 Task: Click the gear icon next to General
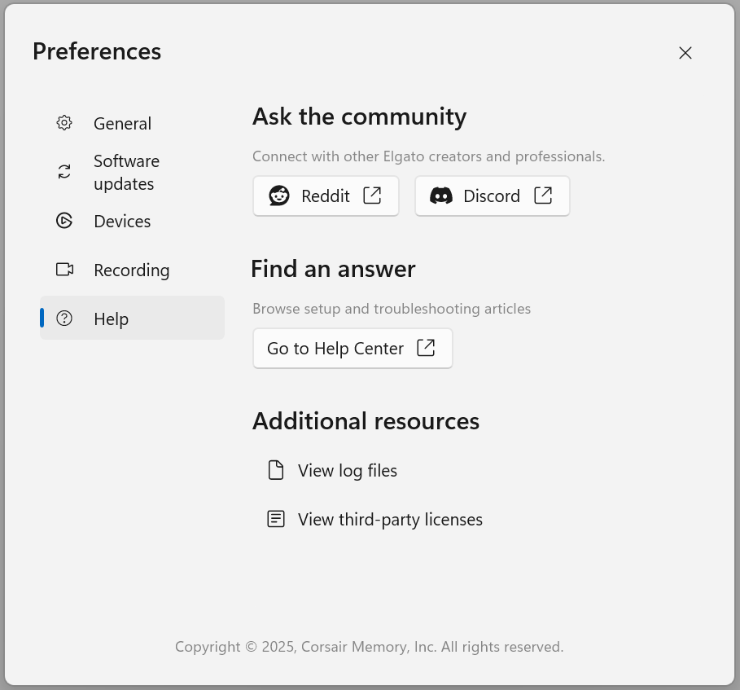point(64,123)
